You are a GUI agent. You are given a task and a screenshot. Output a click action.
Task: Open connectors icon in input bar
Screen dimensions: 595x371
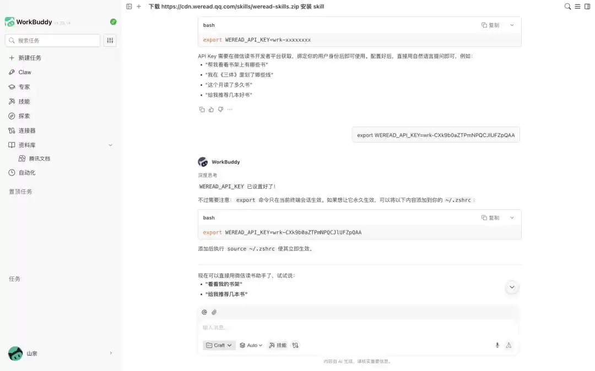[295, 346]
